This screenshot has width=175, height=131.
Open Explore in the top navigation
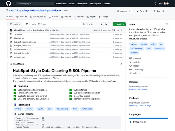point(107,4)
